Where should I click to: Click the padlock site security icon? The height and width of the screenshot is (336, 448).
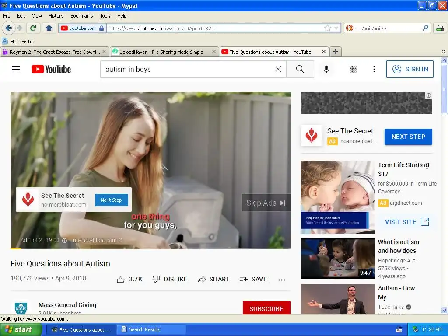pos(101,28)
